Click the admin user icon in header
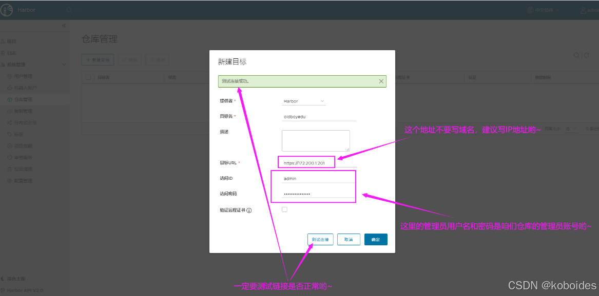This screenshot has width=599, height=296. pos(583,10)
